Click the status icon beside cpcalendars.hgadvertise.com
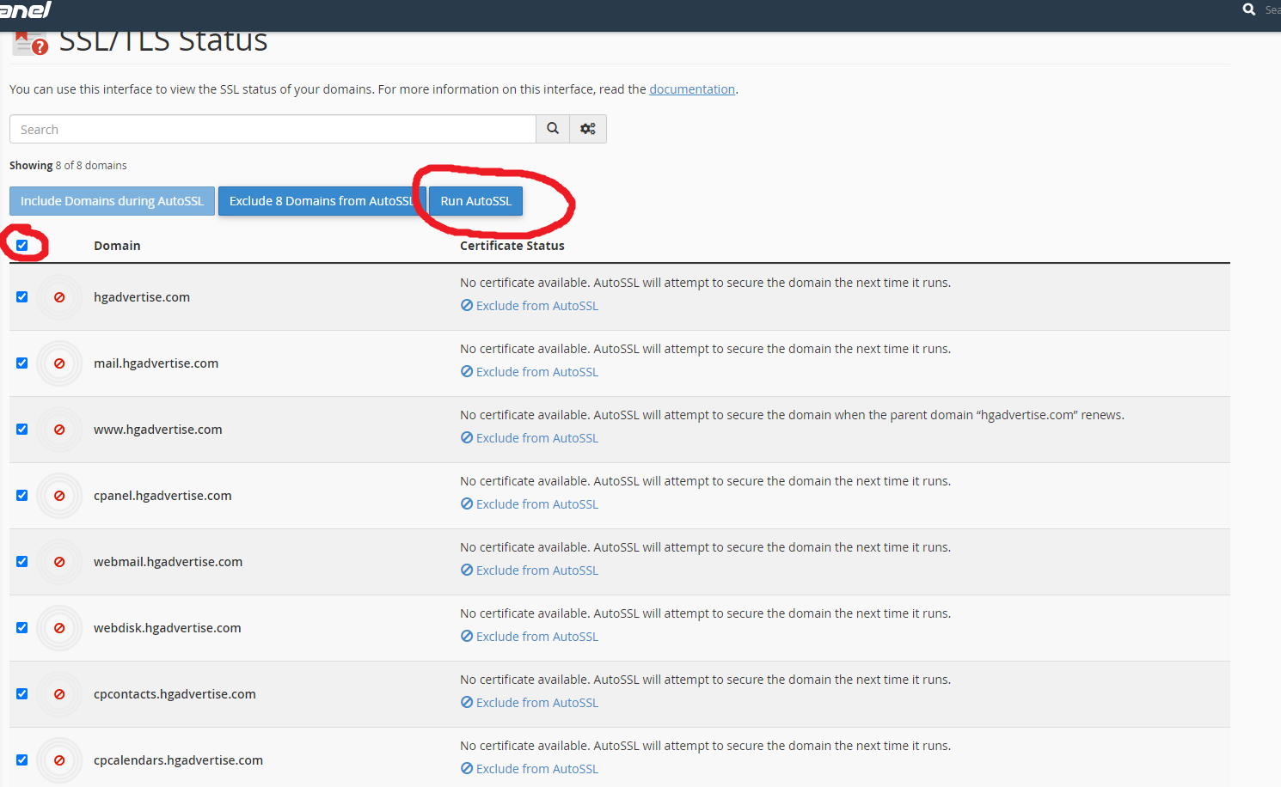Image resolution: width=1281 pixels, height=787 pixels. [59, 760]
